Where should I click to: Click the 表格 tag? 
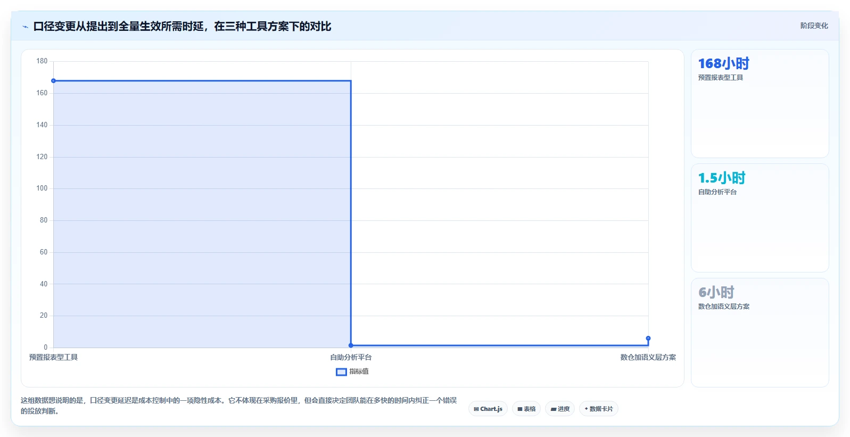(x=526, y=409)
